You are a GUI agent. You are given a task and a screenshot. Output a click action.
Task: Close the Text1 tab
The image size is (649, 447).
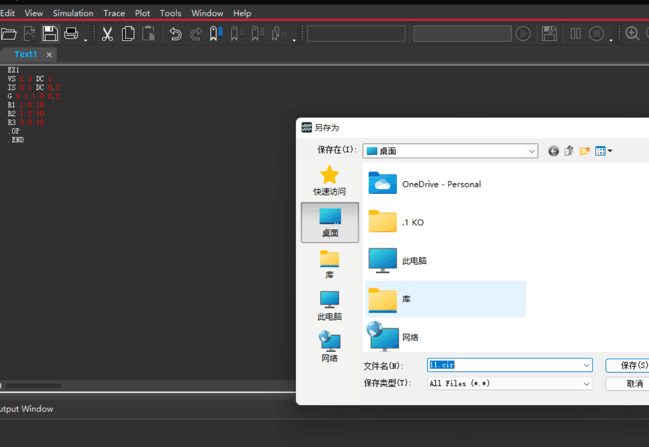click(x=49, y=55)
